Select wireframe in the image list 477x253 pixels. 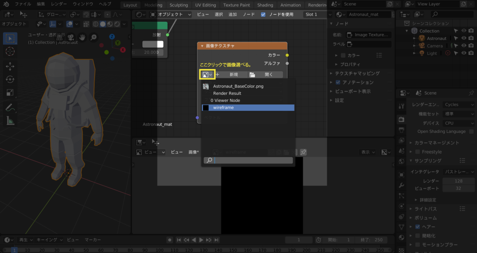coord(248,107)
